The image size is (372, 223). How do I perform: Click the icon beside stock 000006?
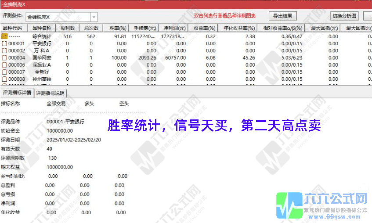[4, 65]
